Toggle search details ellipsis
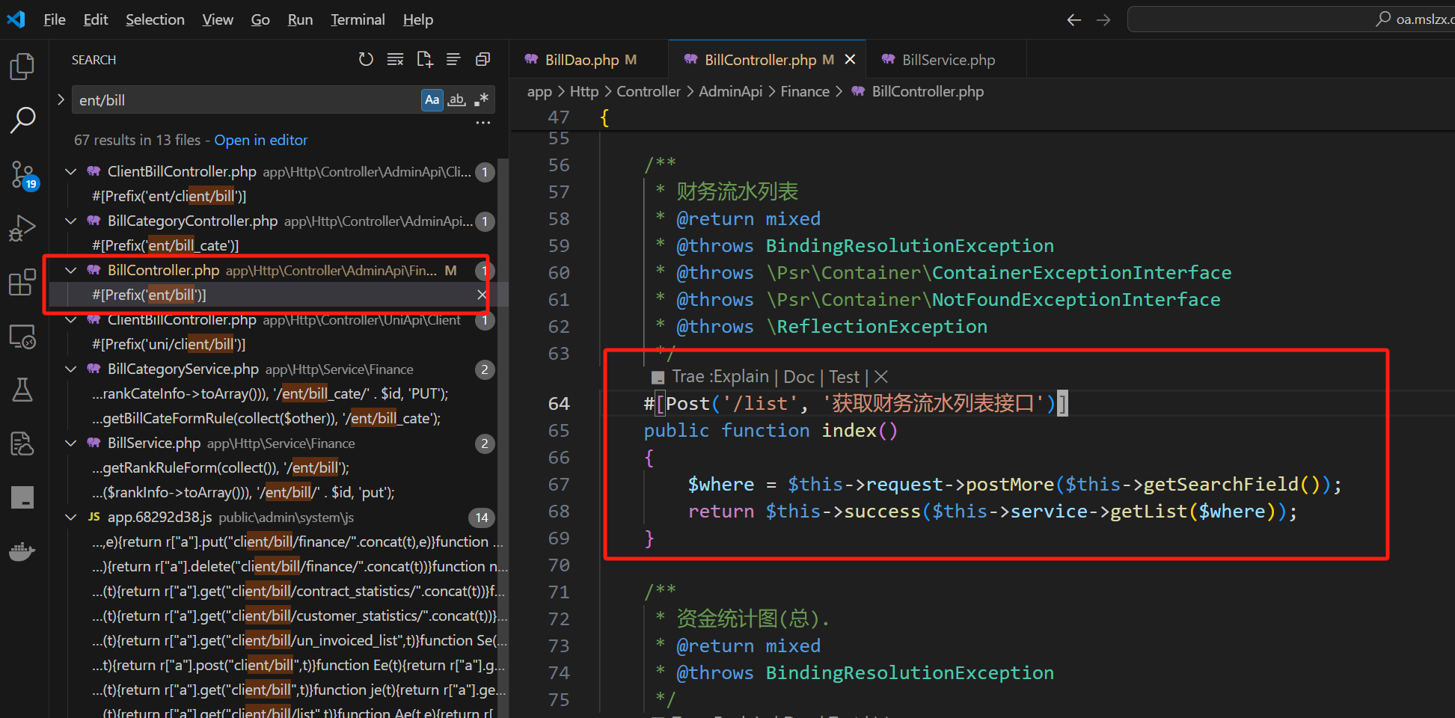This screenshot has height=718, width=1455. pyautogui.click(x=483, y=122)
